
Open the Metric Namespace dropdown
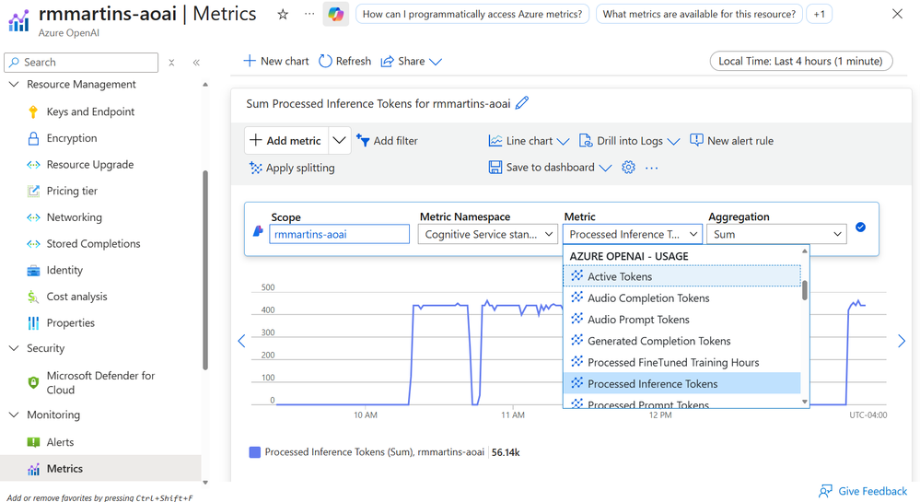(x=488, y=234)
